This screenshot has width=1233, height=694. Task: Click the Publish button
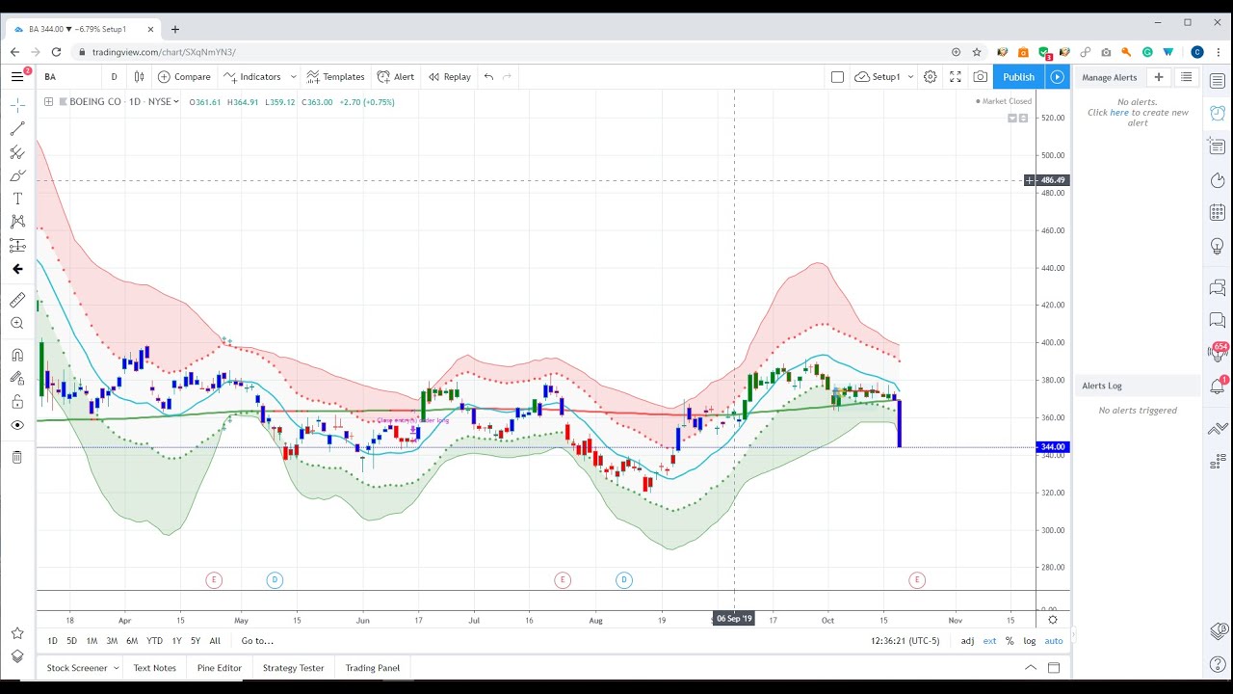pyautogui.click(x=1018, y=77)
